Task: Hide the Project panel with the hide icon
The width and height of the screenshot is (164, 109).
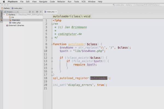Action: [40, 12]
